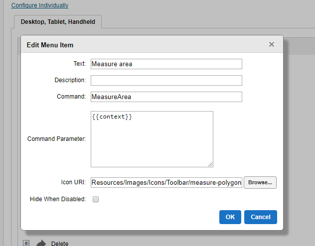
Task: Open the Browse... icon picker
Action: (x=260, y=182)
